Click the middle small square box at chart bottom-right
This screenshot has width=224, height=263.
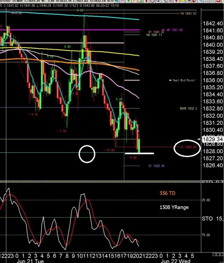pyautogui.click(x=218, y=255)
